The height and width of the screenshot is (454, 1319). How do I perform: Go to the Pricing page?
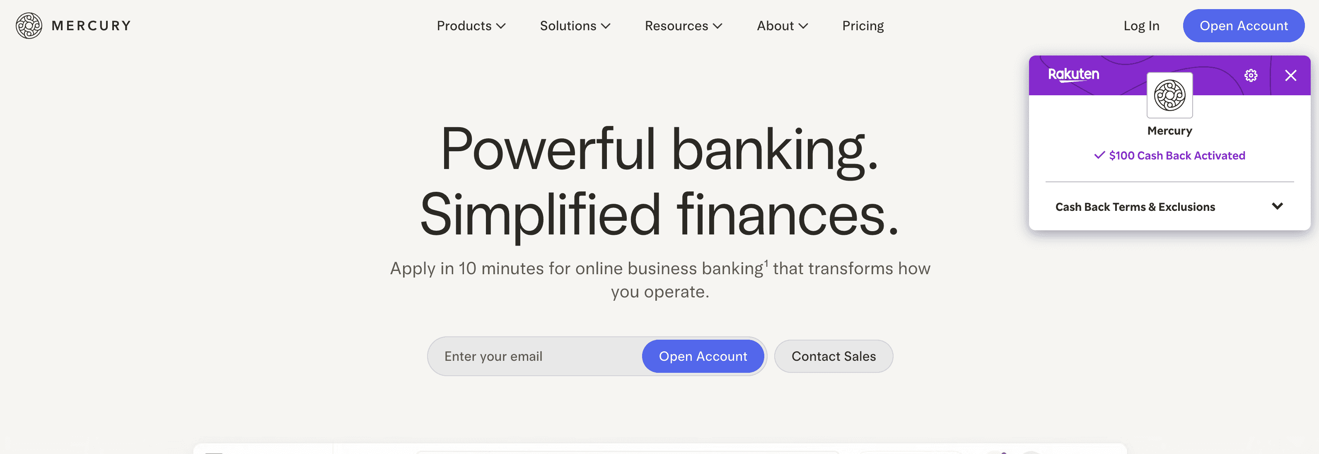pyautogui.click(x=863, y=26)
